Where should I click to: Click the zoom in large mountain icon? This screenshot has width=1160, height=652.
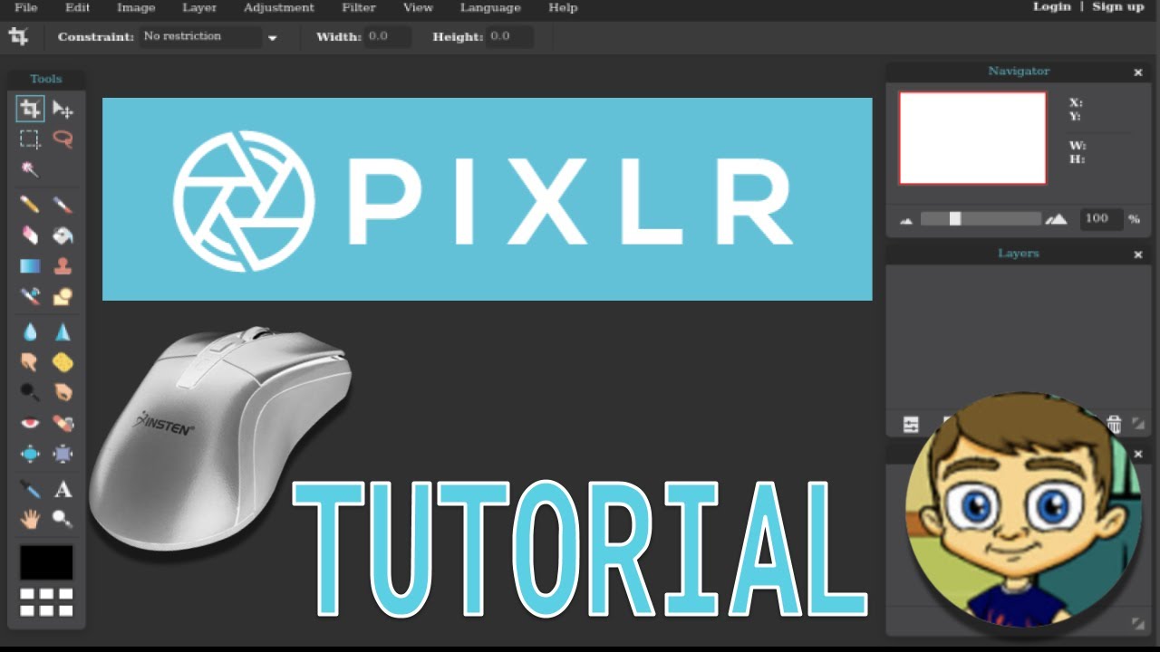click(1056, 219)
